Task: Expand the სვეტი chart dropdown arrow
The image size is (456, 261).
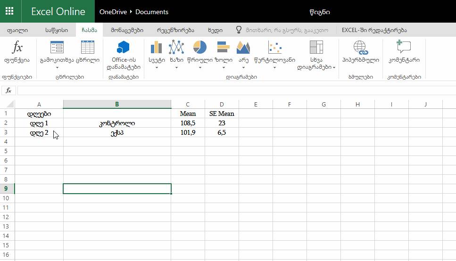Action: pos(157,68)
